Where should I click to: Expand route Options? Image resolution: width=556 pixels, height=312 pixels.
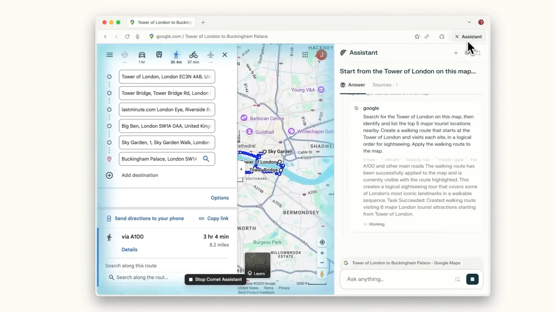point(220,198)
